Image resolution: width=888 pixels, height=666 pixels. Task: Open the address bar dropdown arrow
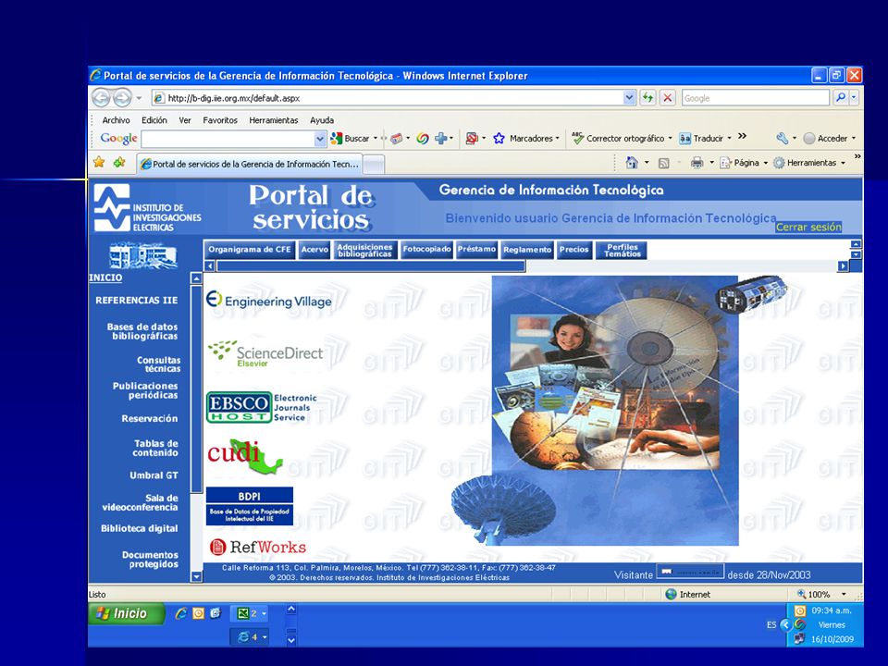click(629, 97)
